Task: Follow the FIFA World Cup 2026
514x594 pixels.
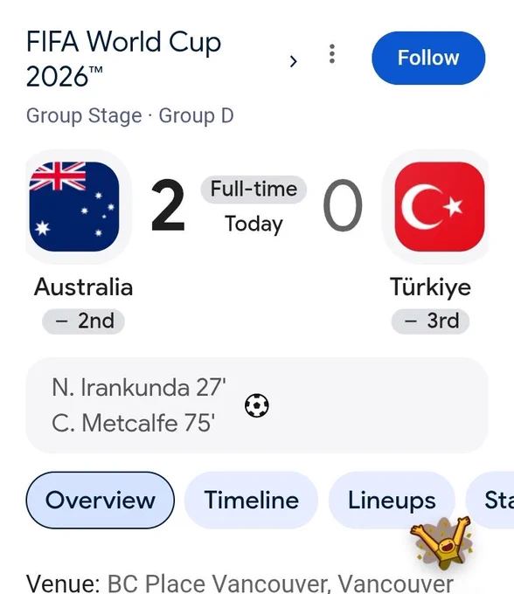Action: pyautogui.click(x=428, y=58)
